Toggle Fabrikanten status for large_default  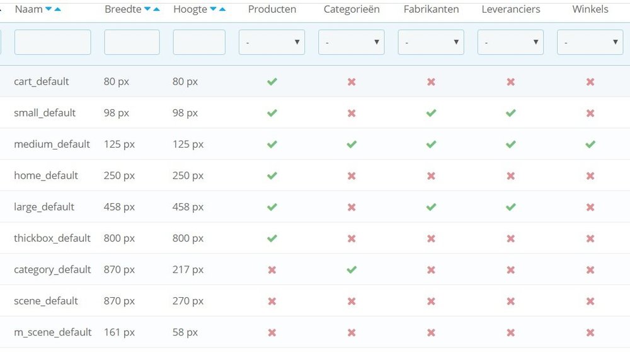(431, 207)
